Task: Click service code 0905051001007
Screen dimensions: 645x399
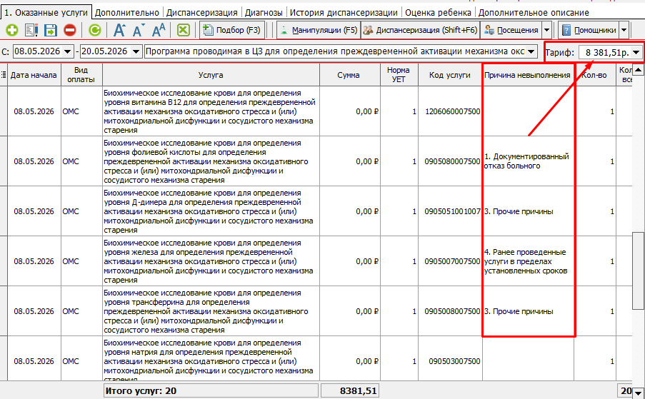Action: (452, 211)
